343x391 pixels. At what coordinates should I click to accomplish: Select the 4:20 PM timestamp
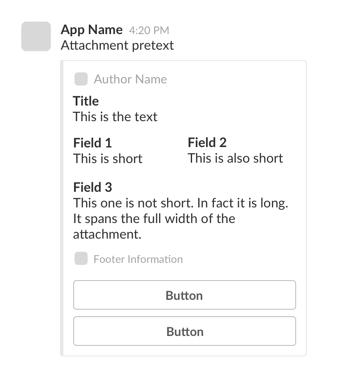click(x=149, y=30)
